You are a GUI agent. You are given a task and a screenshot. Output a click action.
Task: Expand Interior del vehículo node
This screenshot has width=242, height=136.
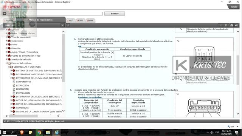click(7, 59)
